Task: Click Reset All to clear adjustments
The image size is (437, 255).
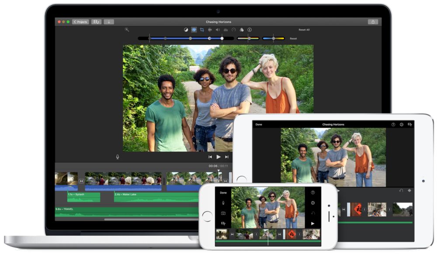Action: click(304, 30)
